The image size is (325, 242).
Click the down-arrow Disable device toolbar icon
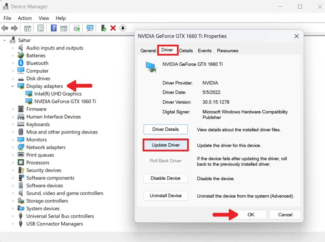coord(123,28)
